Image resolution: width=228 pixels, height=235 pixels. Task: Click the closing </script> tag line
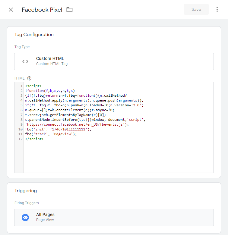[34, 139]
